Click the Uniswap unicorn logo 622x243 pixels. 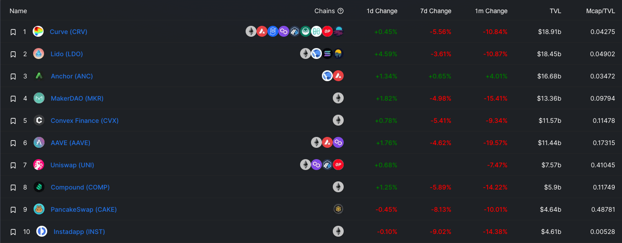tap(39, 165)
